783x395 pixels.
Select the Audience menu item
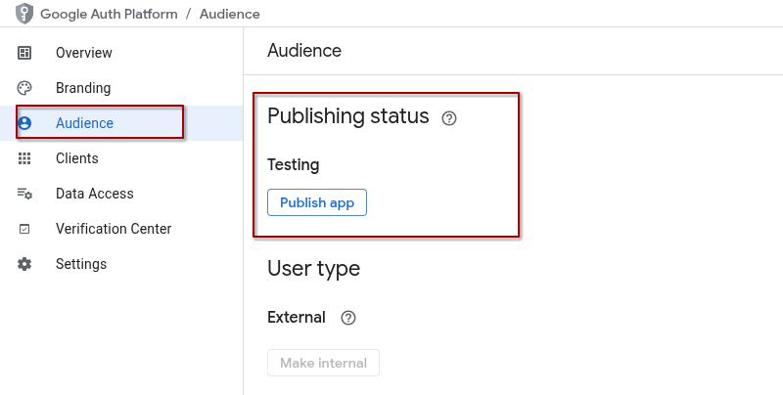point(121,123)
